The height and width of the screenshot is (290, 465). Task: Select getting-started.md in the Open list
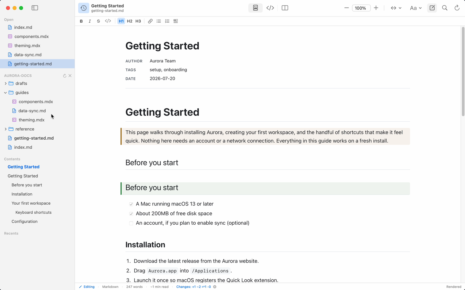pyautogui.click(x=37, y=64)
